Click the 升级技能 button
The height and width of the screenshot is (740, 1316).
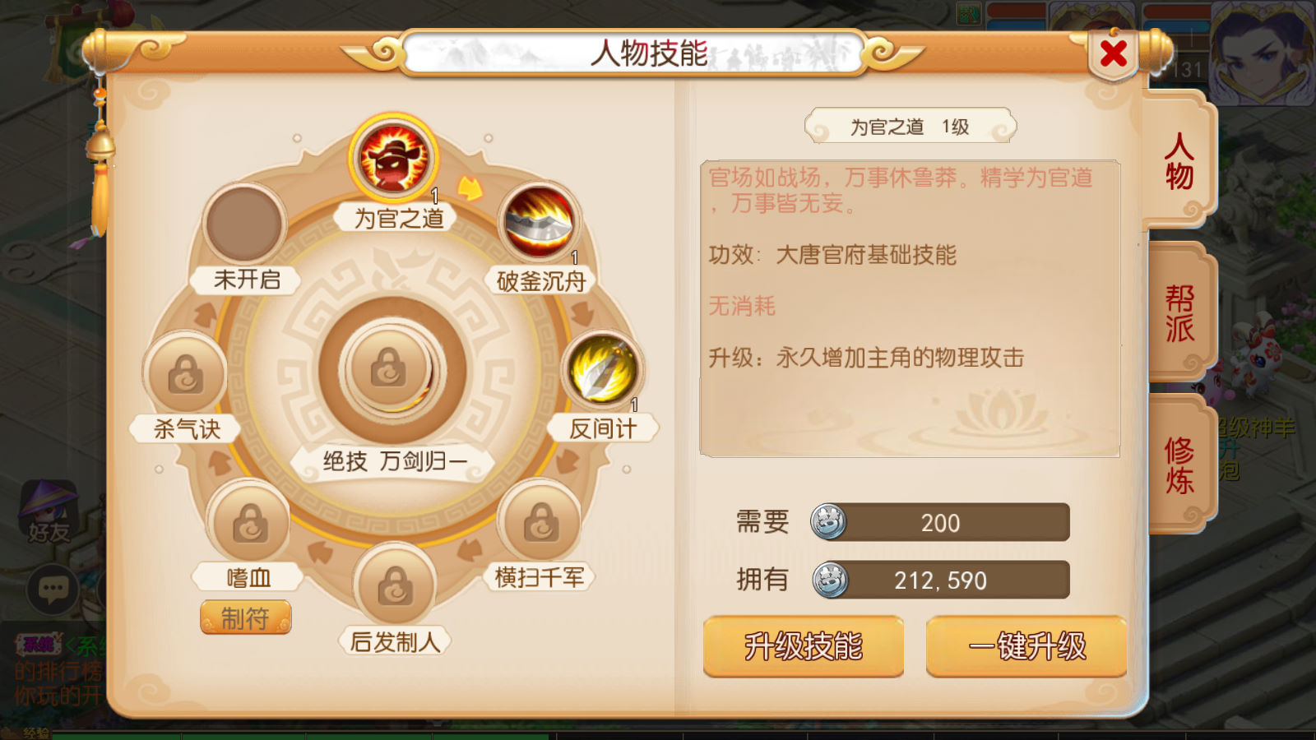pos(804,646)
